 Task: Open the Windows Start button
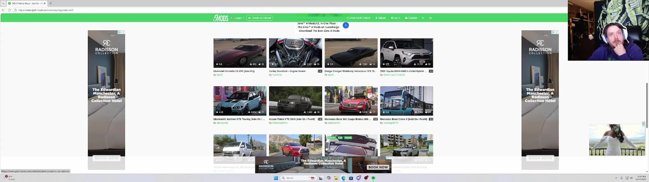(276, 178)
